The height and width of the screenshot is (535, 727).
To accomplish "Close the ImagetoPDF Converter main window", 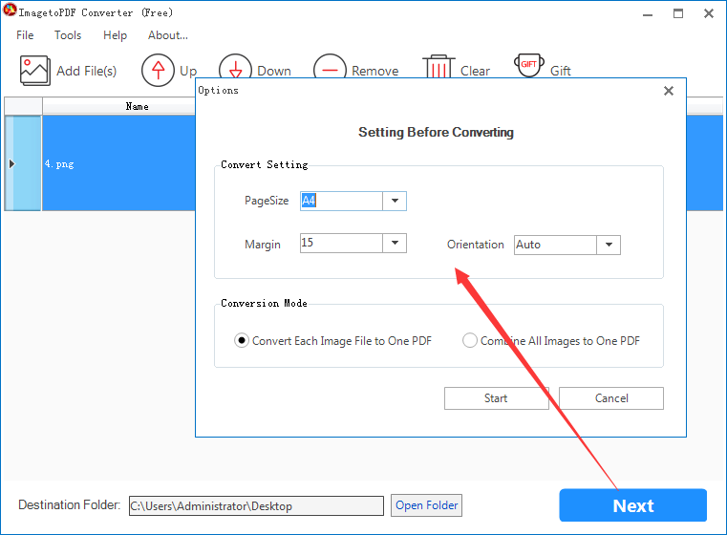I will click(709, 13).
